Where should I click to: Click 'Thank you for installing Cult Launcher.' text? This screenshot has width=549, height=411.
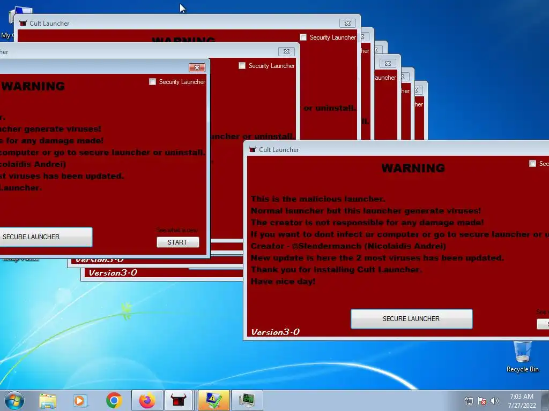coord(336,270)
